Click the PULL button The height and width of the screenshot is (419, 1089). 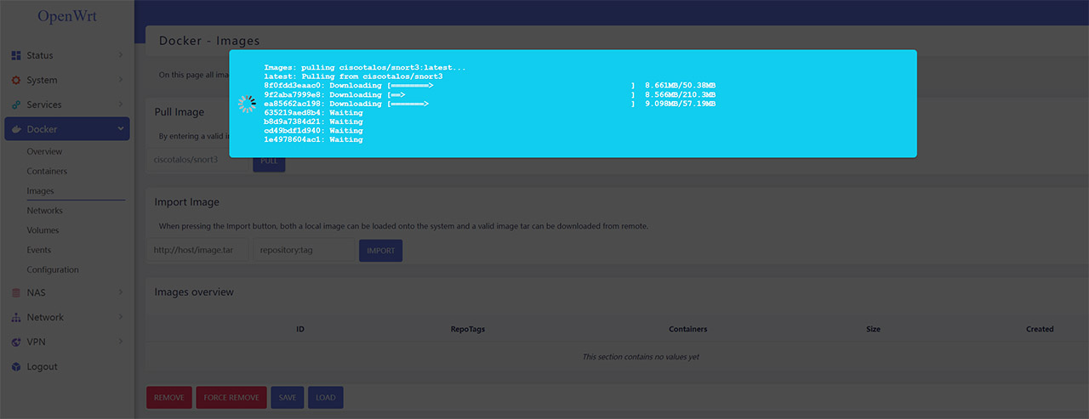pyautogui.click(x=269, y=160)
